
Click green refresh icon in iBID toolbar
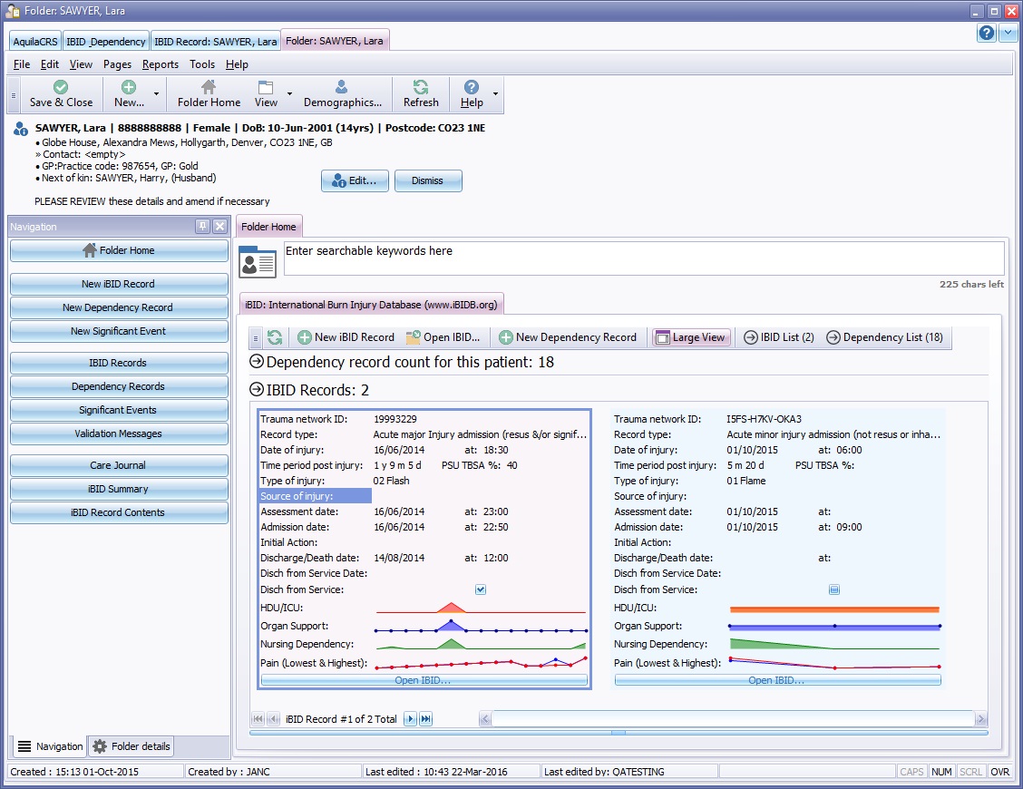pyautogui.click(x=275, y=337)
